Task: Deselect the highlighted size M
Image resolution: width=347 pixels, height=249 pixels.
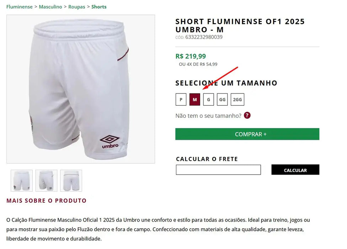Action: pos(194,100)
